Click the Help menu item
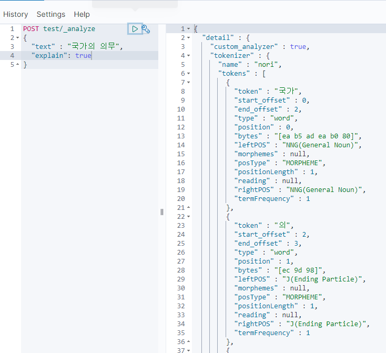This screenshot has width=386, height=353. [82, 14]
